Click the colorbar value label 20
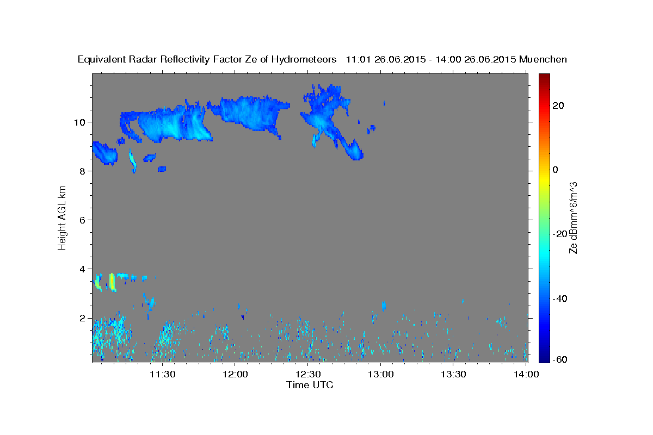Screen dimensions: 653x435 coord(558,105)
